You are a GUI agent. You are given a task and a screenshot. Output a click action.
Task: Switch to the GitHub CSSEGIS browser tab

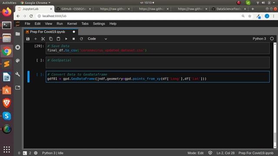[x=73, y=9]
